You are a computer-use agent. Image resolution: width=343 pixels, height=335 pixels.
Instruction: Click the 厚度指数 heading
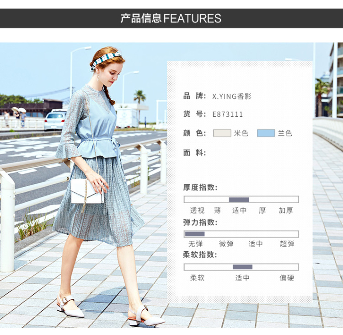(x=200, y=188)
